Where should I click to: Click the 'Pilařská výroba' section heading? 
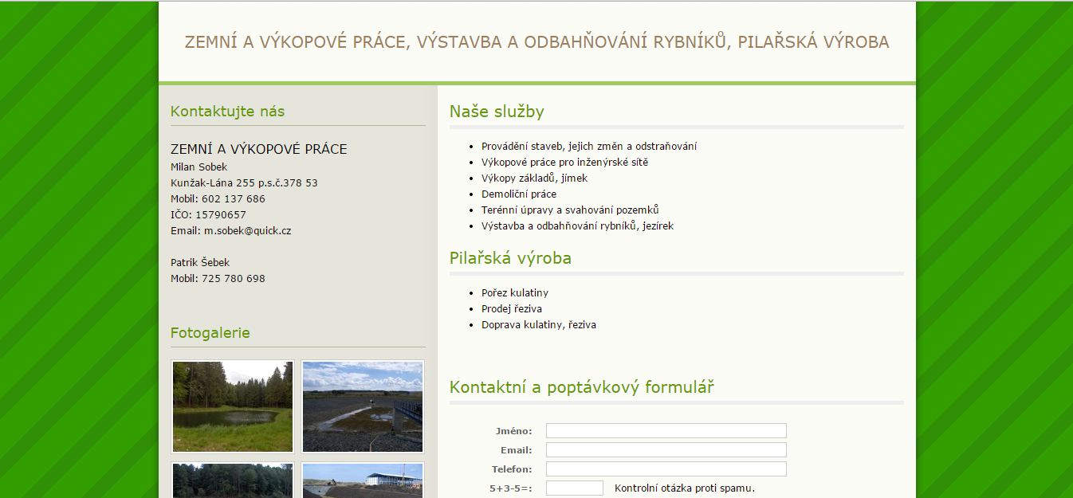coord(510,258)
